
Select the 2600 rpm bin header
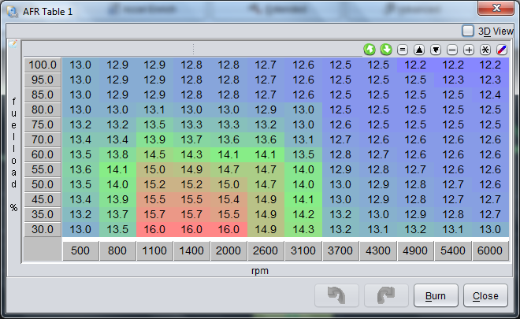coord(266,250)
